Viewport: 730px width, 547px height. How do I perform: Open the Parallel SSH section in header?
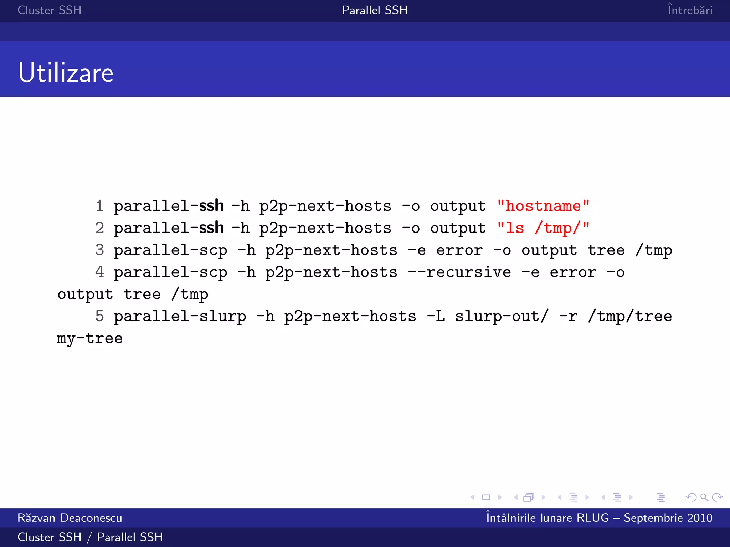point(375,10)
